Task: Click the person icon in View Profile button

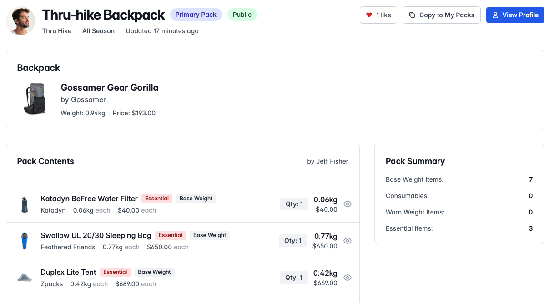Action: point(495,15)
